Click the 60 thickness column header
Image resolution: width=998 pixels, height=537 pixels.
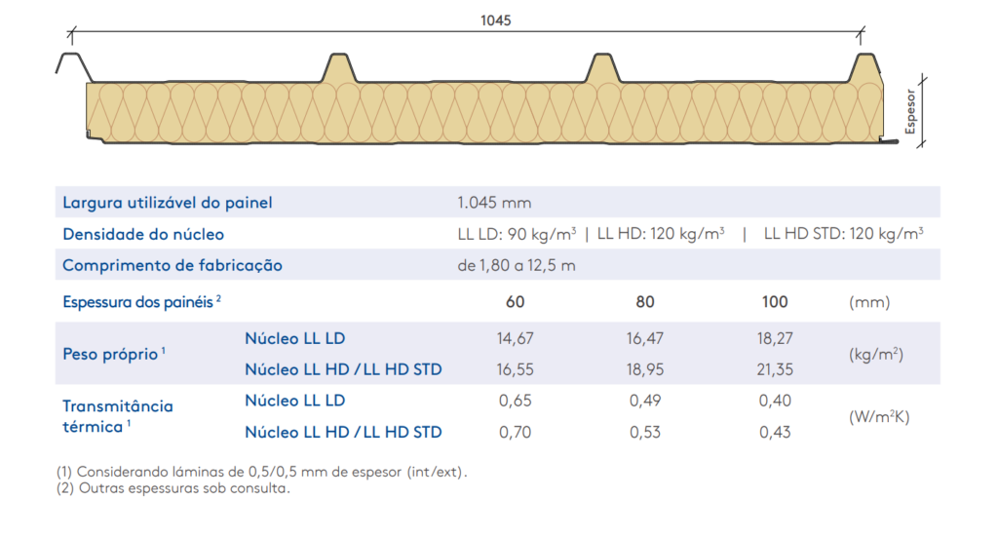tap(516, 302)
